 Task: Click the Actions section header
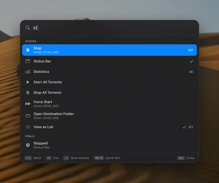[31, 41]
